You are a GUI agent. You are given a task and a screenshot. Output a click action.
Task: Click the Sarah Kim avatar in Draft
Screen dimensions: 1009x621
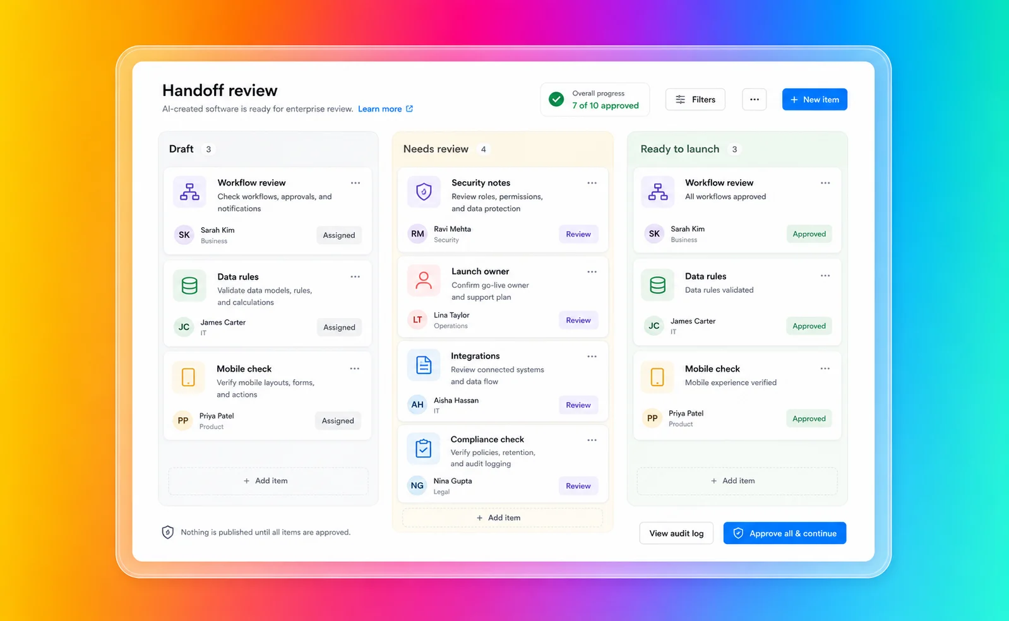point(184,235)
